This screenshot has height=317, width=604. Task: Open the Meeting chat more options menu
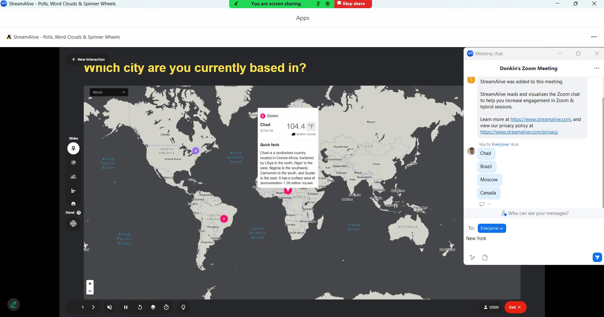point(596,68)
